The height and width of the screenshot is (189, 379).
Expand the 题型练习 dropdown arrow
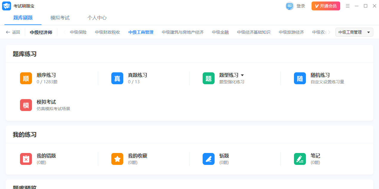[242, 75]
